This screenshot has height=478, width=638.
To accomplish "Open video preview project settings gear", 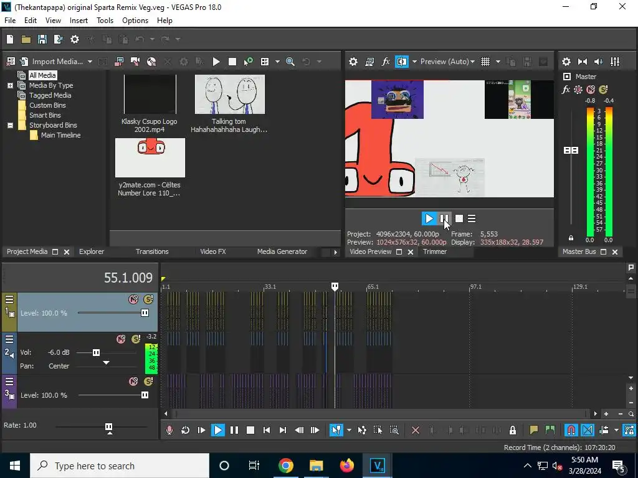I will coord(353,62).
